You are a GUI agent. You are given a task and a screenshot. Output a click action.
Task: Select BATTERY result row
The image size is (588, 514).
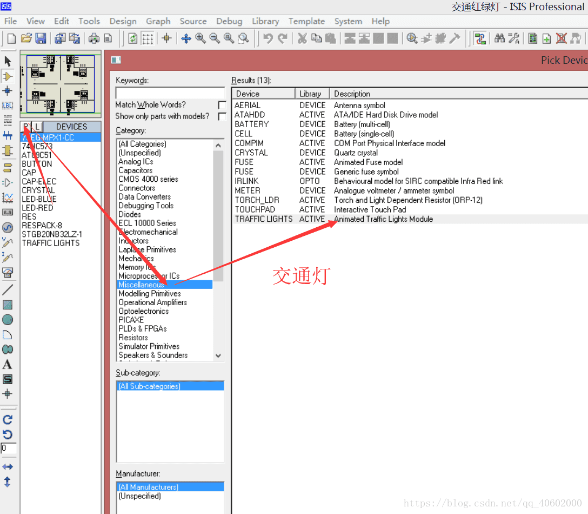coord(410,124)
